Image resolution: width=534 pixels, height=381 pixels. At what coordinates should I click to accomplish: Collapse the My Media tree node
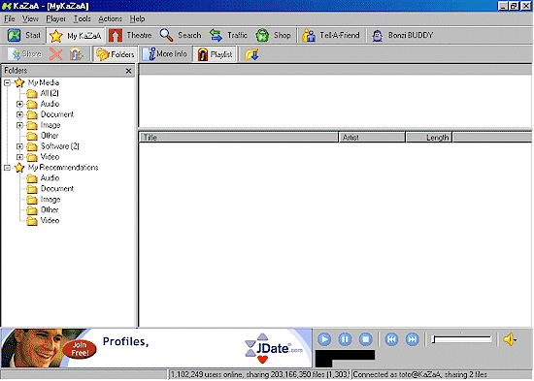pyautogui.click(x=7, y=82)
